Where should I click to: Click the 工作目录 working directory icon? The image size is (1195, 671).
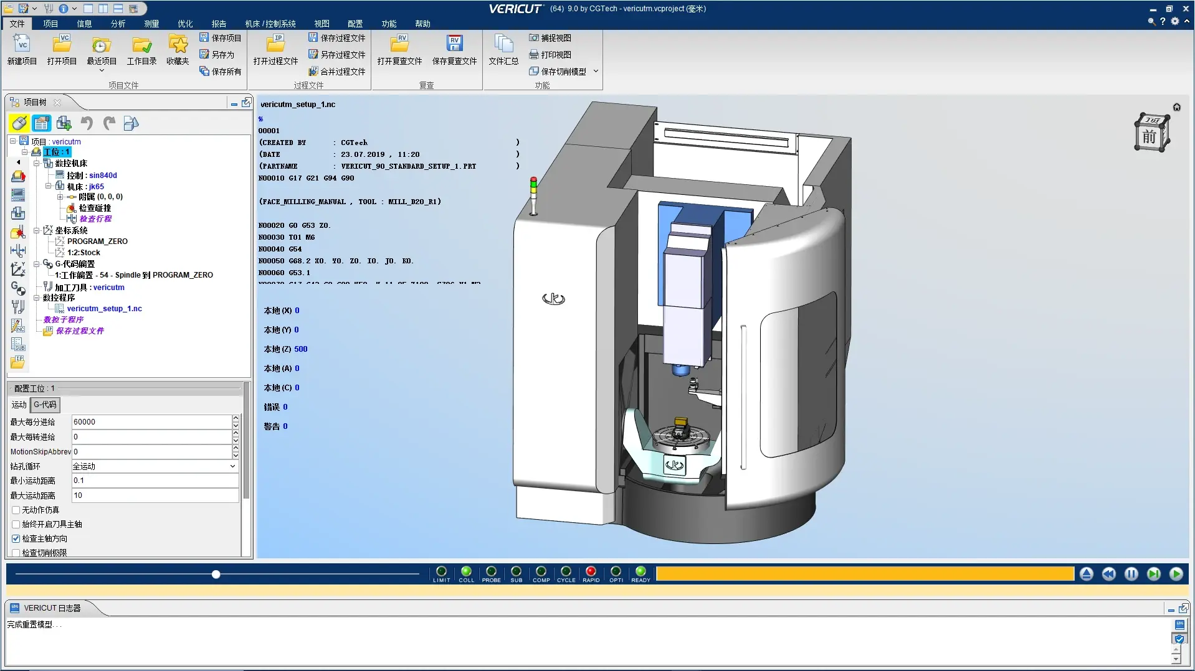pyautogui.click(x=141, y=50)
